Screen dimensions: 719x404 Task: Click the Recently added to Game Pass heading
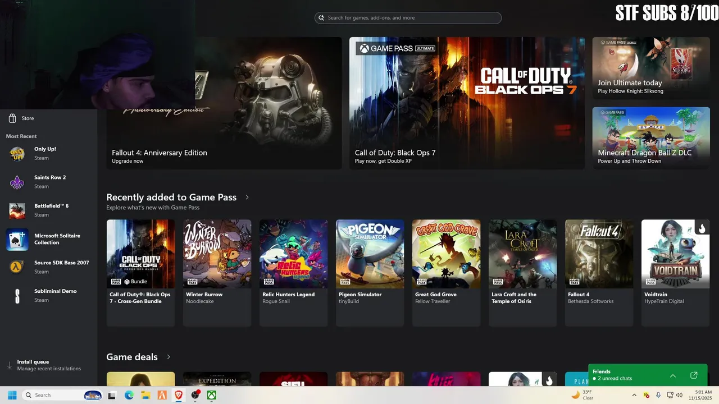(171, 197)
